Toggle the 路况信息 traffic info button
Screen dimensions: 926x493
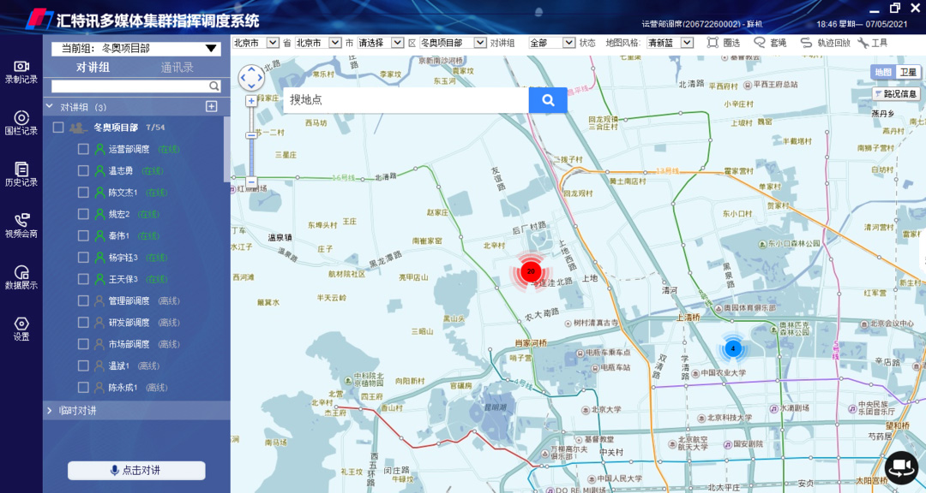pos(896,94)
